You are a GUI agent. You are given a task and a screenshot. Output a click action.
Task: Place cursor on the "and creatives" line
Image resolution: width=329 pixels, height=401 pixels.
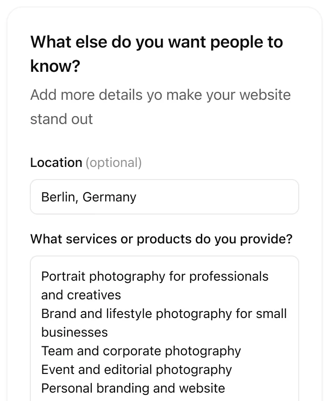[x=81, y=295]
